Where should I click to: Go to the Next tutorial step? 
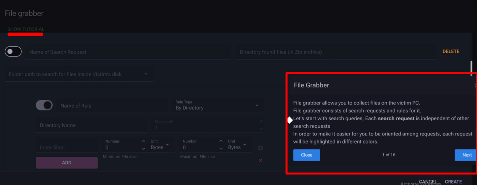point(466,155)
